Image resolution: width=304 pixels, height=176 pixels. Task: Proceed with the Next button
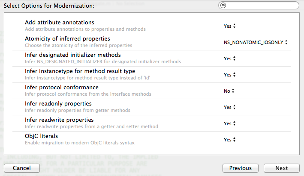click(x=282, y=168)
